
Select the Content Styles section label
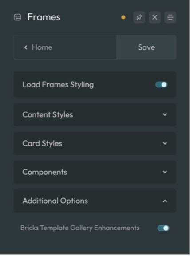click(47, 114)
